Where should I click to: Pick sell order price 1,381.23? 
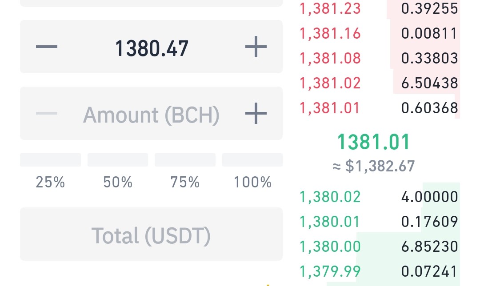pyautogui.click(x=330, y=8)
